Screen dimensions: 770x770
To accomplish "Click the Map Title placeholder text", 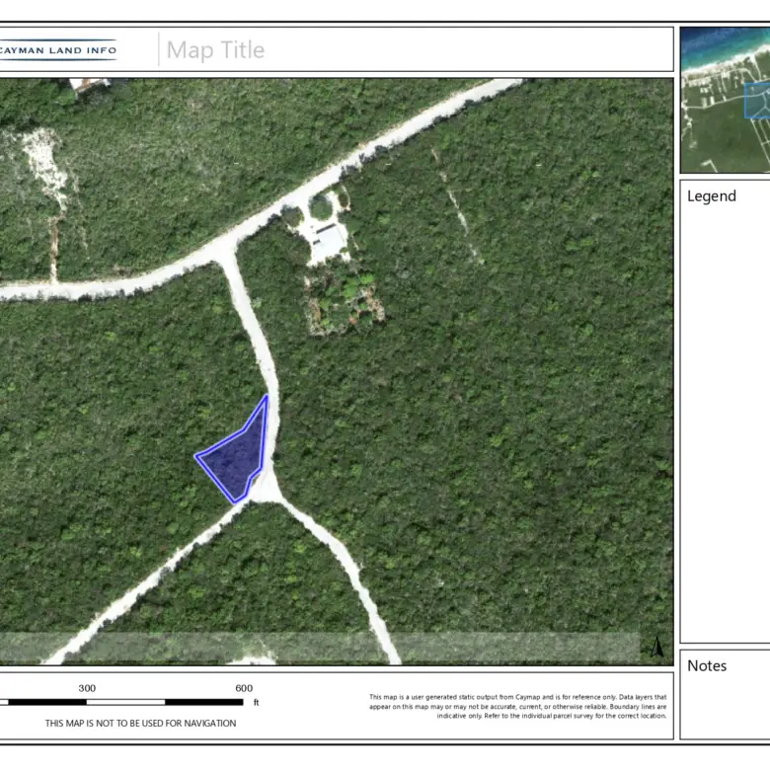I will pos(215,50).
